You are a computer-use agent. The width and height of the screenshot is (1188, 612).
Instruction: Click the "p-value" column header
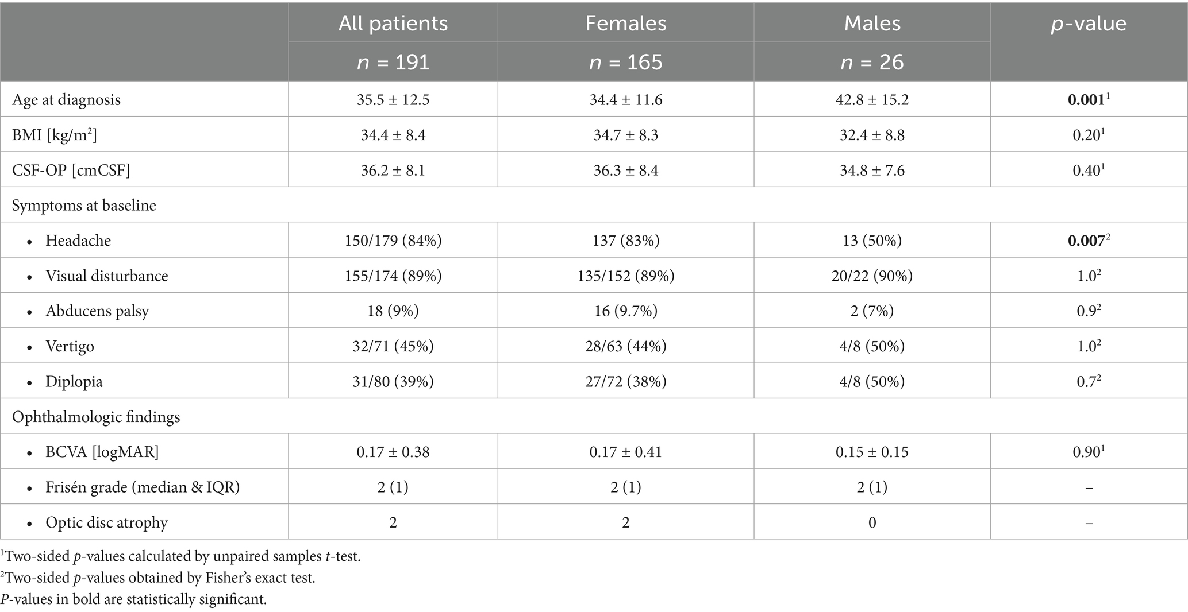[1089, 24]
